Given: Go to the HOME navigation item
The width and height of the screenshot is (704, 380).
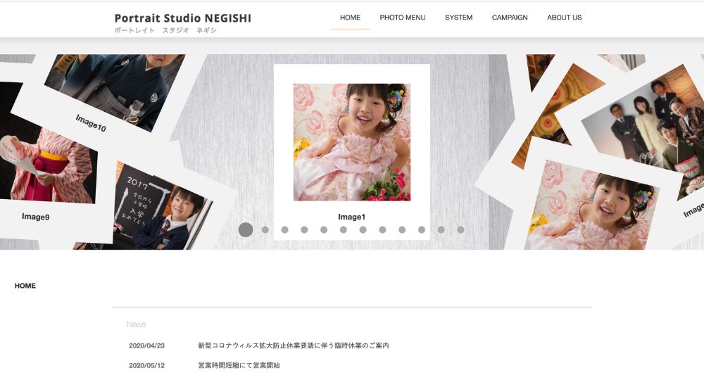Looking at the screenshot, I should 350,18.
